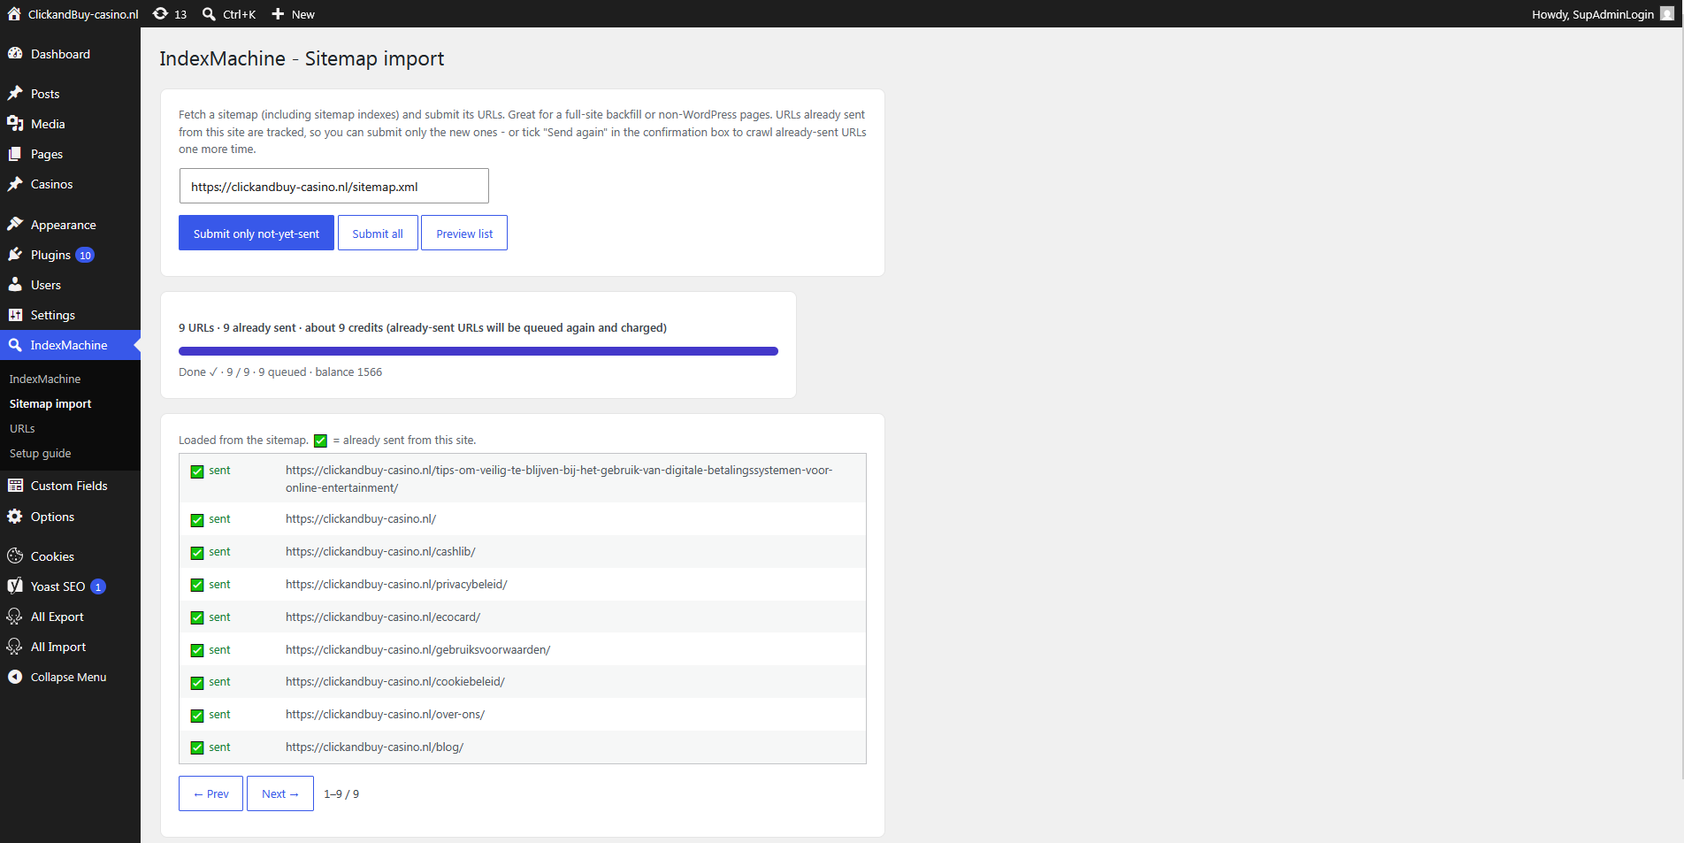Click the Pages icon in sidebar
The image size is (1684, 843).
click(15, 154)
